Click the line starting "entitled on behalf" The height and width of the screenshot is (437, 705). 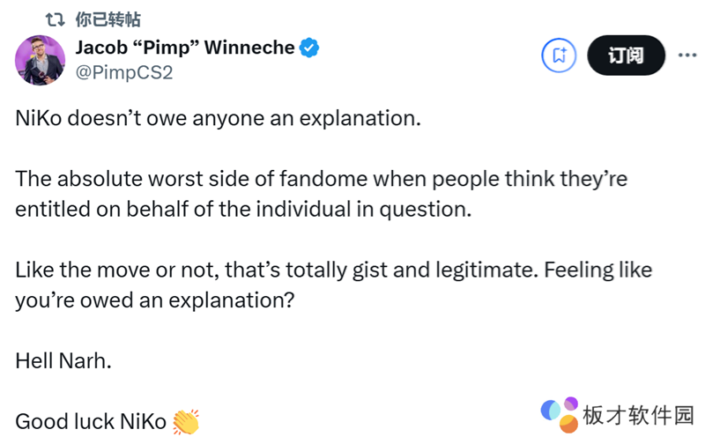241,209
